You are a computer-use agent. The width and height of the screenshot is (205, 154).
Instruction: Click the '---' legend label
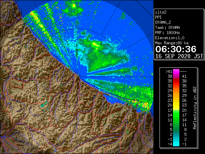pyautogui.click(x=183, y=72)
